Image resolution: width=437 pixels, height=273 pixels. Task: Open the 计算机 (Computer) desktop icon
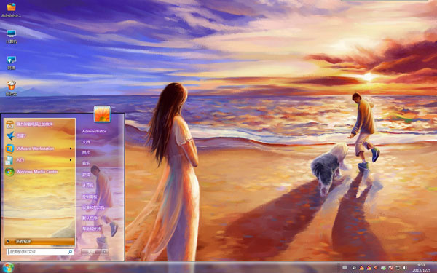point(11,36)
